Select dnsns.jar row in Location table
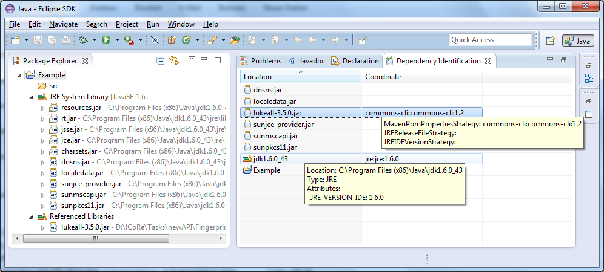 click(300, 90)
